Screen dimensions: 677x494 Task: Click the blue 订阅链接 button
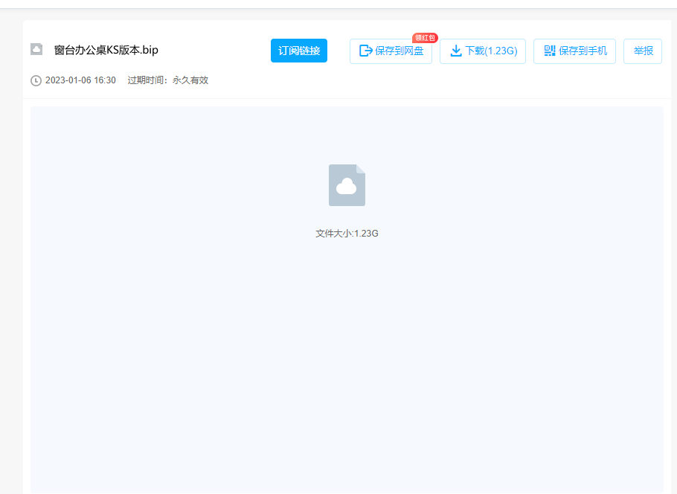point(298,51)
